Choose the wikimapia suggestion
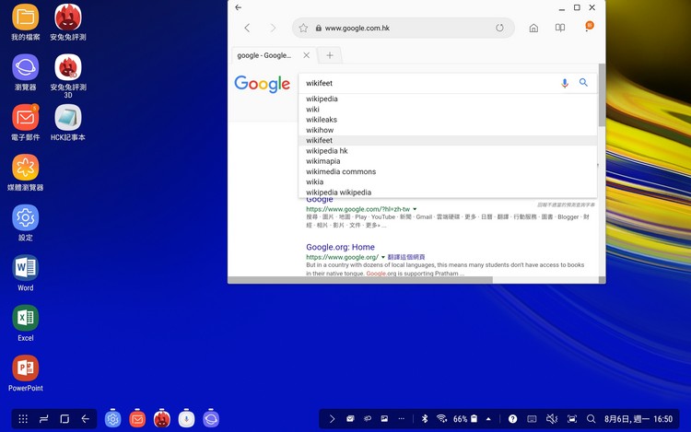 tap(448, 161)
